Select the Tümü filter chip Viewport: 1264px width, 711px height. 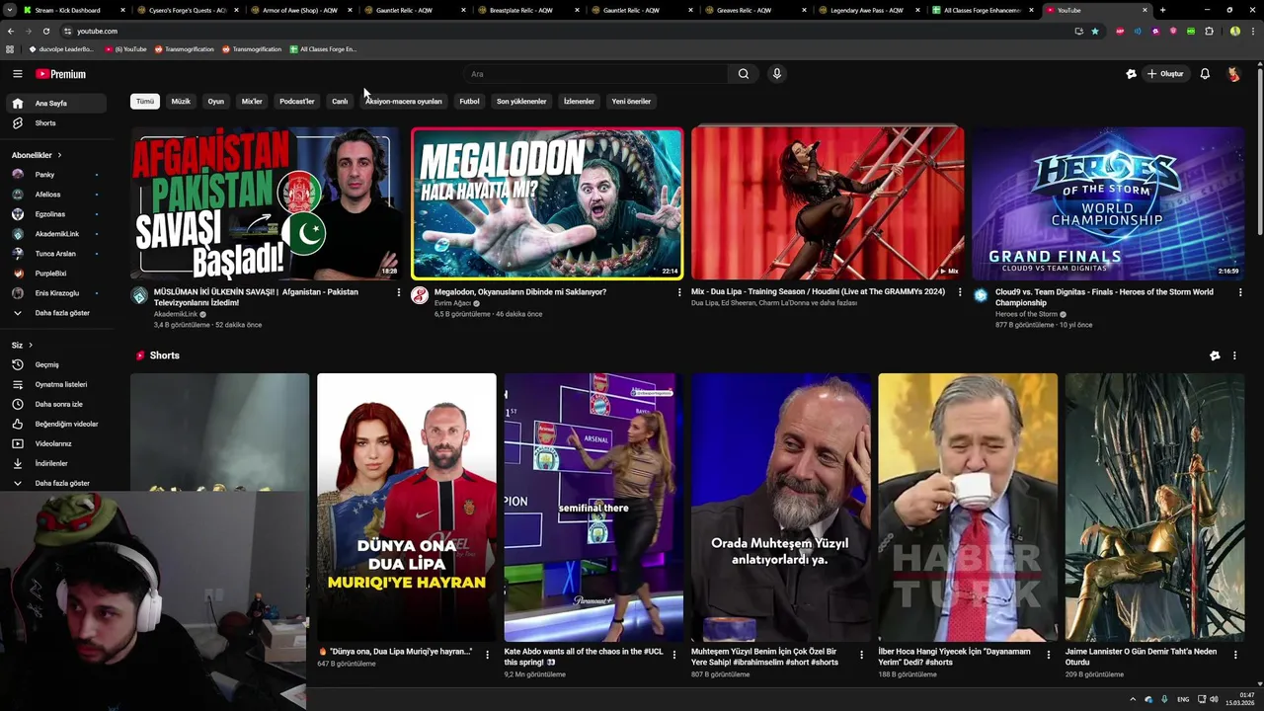[x=145, y=101]
